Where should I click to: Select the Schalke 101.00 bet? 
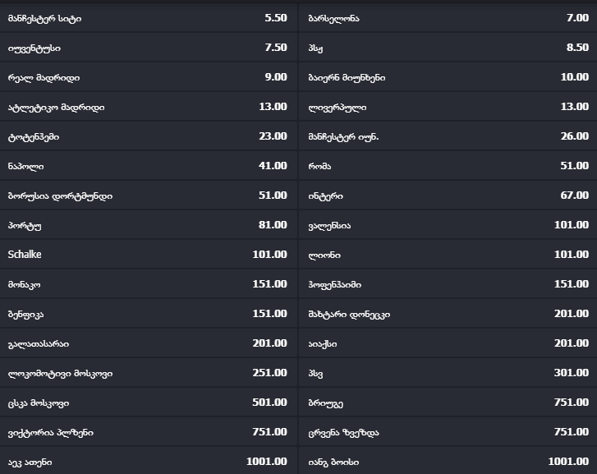point(149,255)
